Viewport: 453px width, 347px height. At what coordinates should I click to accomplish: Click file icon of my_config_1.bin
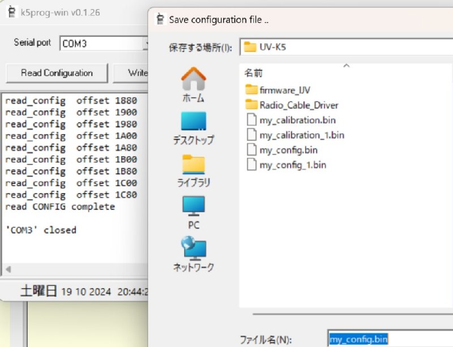click(x=251, y=165)
